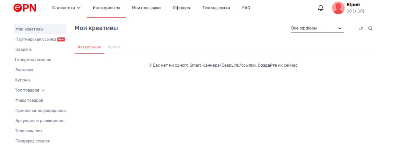Open Партнерская ссылка in sidebar
This screenshot has width=415, height=144.
[36, 39]
